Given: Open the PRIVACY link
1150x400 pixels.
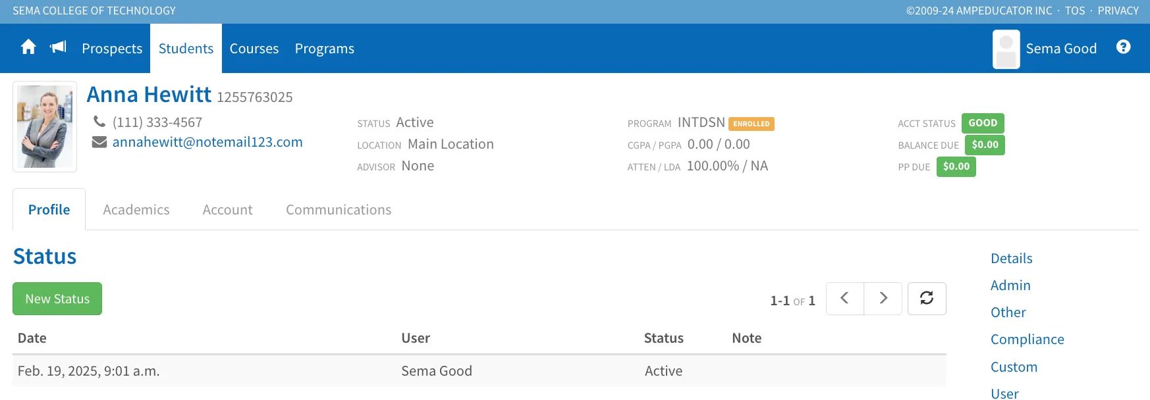Looking at the screenshot, I should pyautogui.click(x=1118, y=11).
